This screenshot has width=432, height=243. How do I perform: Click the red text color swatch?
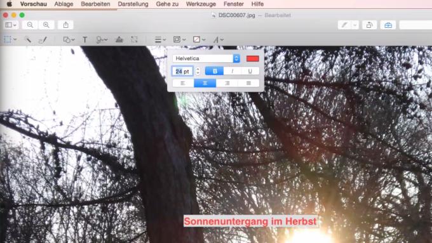click(x=252, y=58)
